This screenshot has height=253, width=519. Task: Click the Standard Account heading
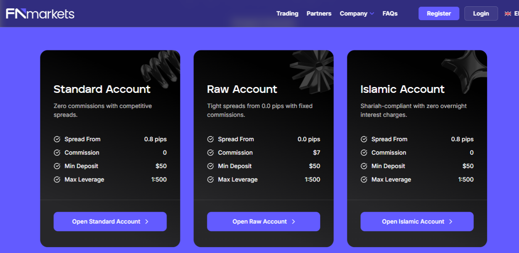tap(102, 89)
